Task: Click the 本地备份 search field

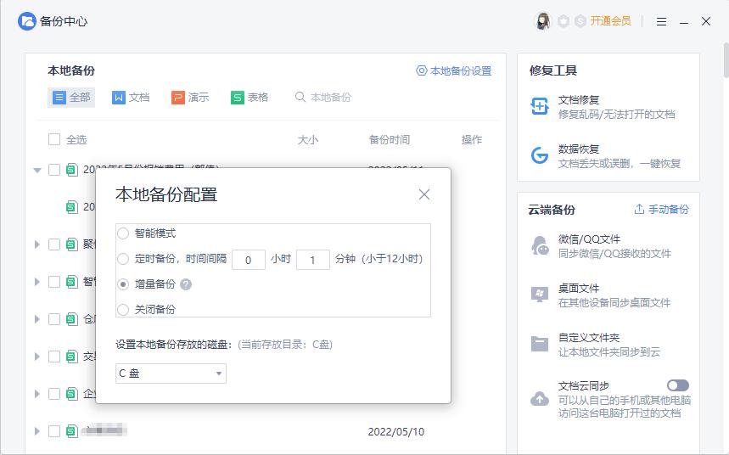Action: coord(331,98)
